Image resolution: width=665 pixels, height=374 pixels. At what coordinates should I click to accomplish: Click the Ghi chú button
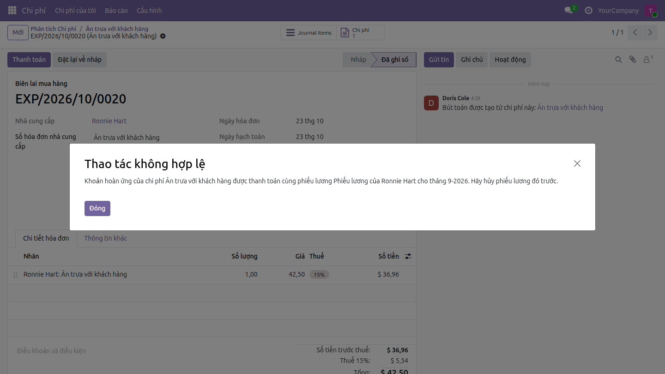[x=472, y=60]
